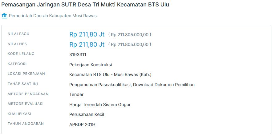
Task: Select Pemerintah Daerah Kabupaten Musi Rawas agency name
Action: coord(53,16)
